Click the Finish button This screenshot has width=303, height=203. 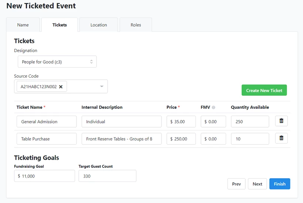[x=280, y=184]
